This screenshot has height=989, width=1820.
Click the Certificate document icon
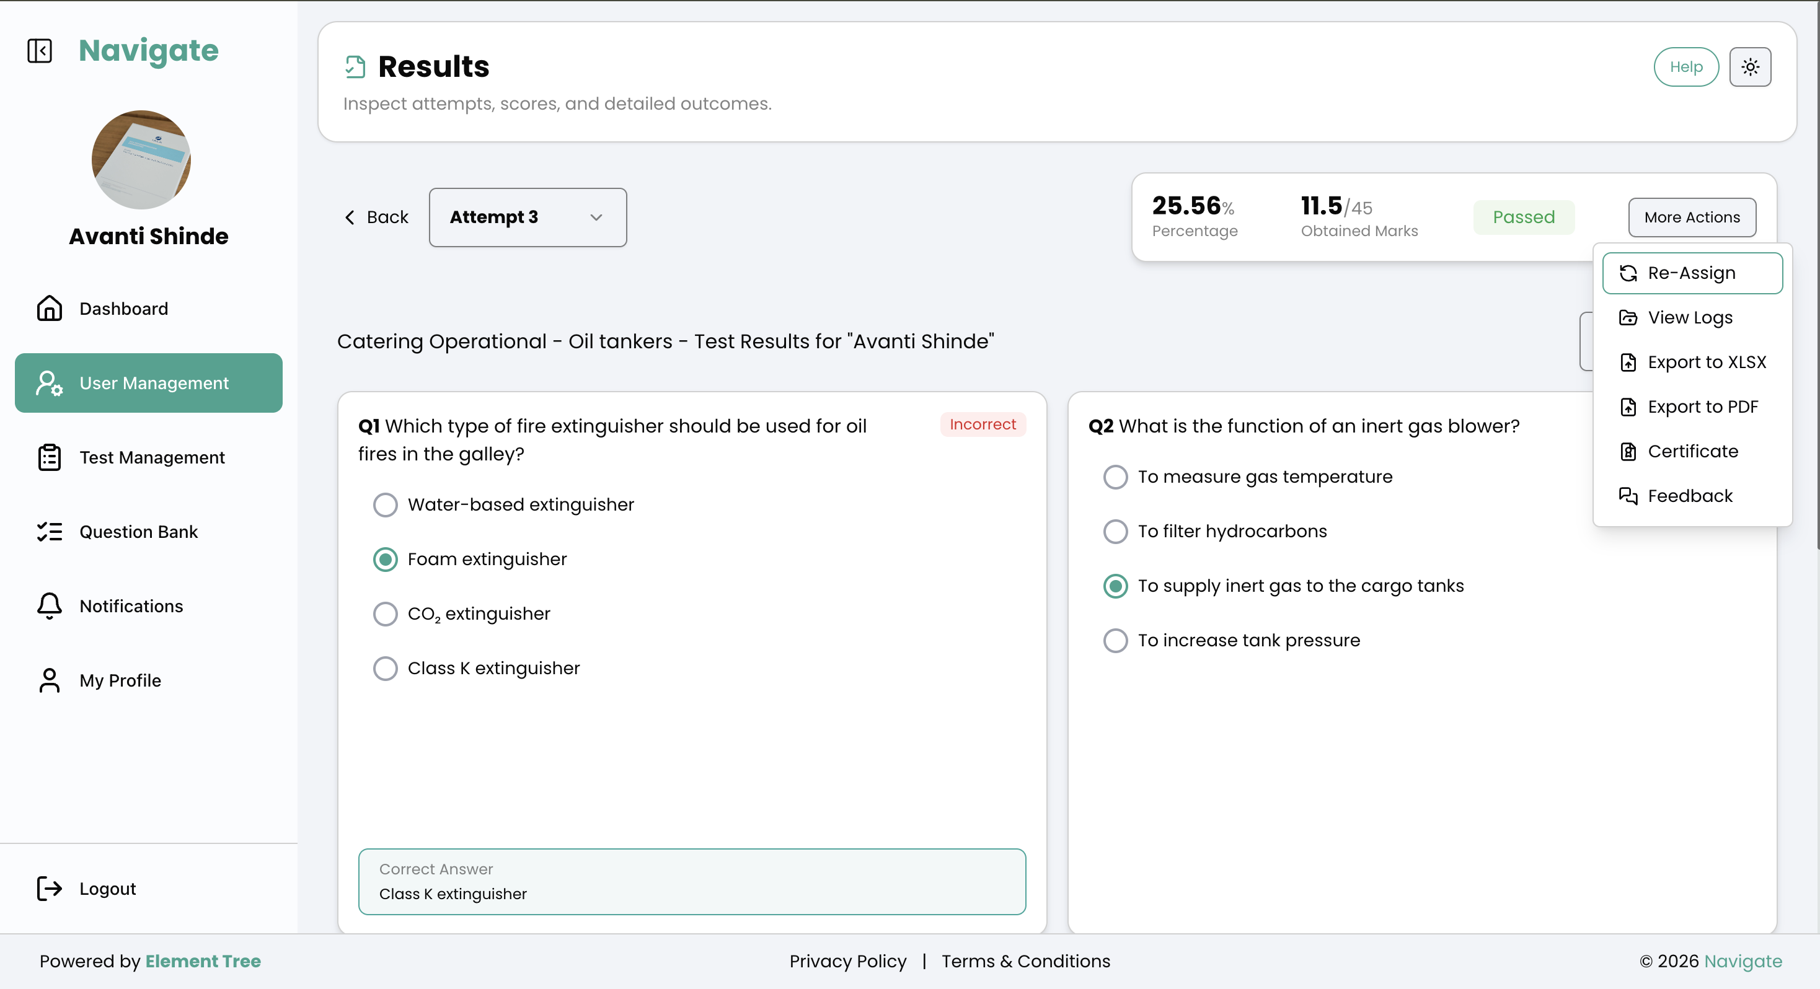(x=1628, y=451)
